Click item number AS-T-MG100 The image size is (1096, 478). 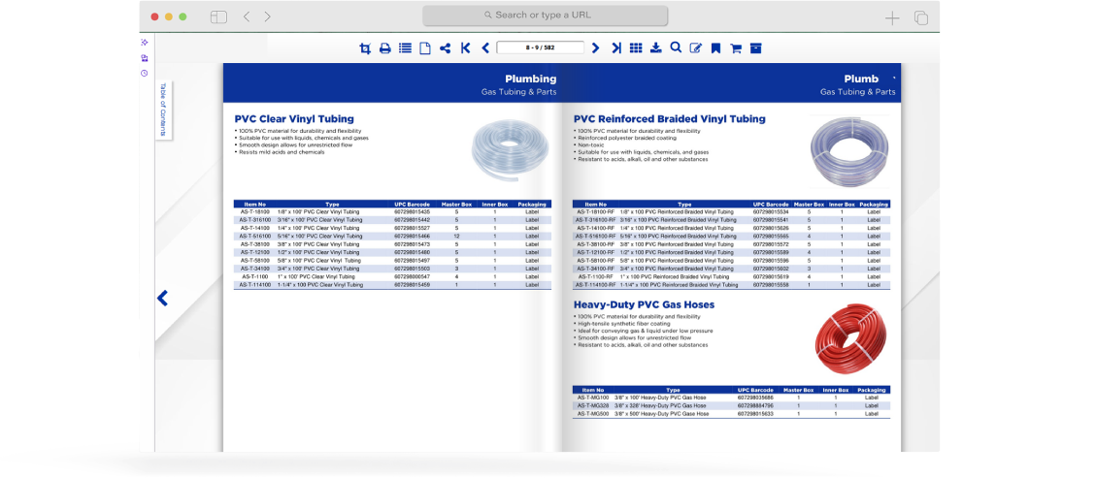593,398
